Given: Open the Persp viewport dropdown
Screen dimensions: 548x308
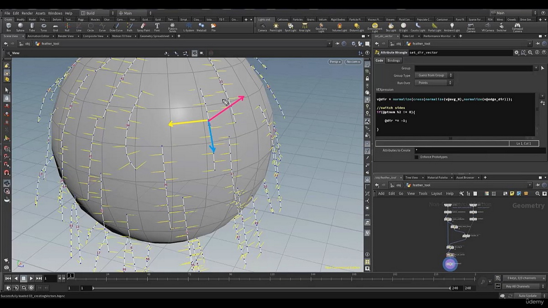Looking at the screenshot, I should coord(335,62).
